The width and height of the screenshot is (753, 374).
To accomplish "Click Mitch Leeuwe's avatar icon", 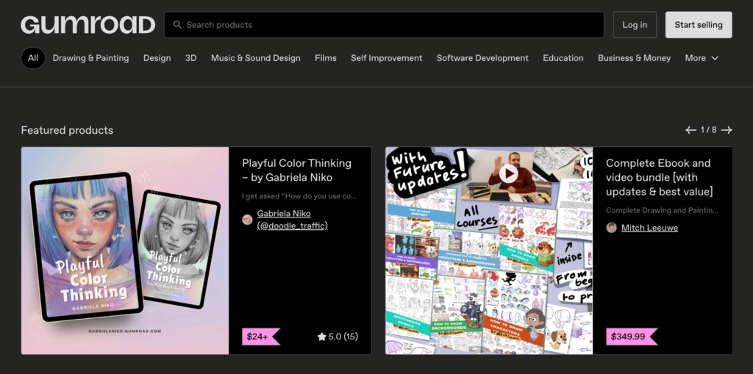I will click(x=611, y=228).
